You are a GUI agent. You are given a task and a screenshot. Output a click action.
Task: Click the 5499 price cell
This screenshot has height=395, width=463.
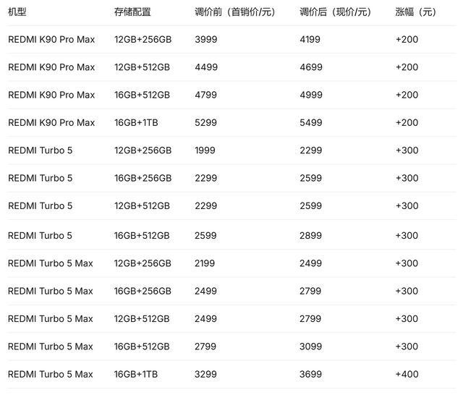coord(310,123)
